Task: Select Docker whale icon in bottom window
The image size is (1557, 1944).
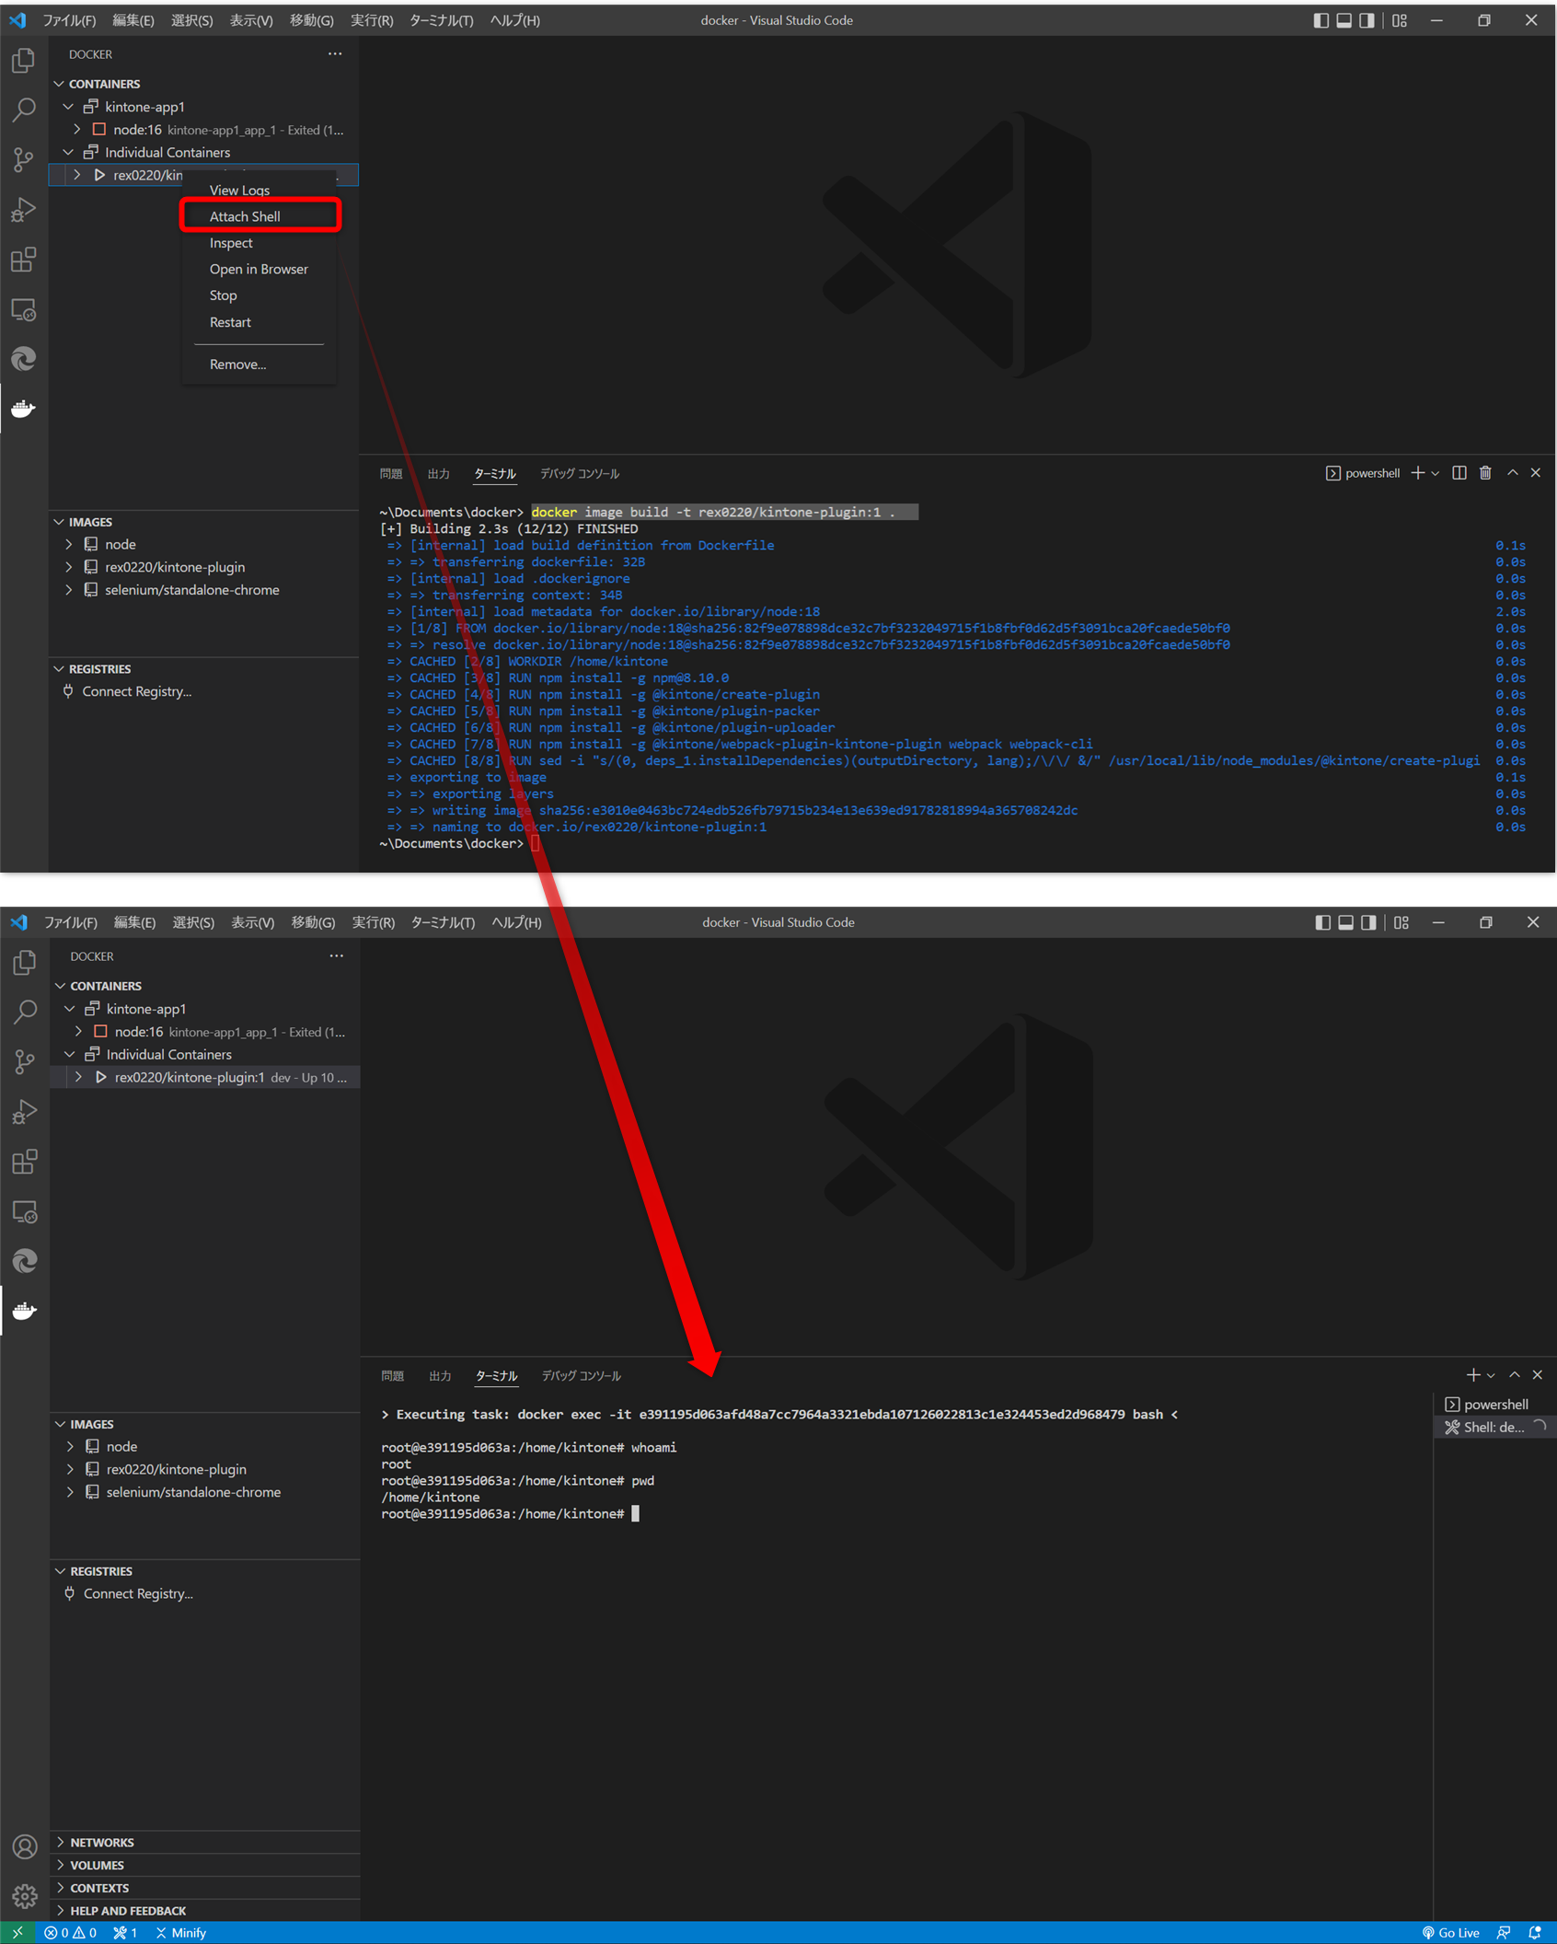Action: pyautogui.click(x=25, y=1311)
